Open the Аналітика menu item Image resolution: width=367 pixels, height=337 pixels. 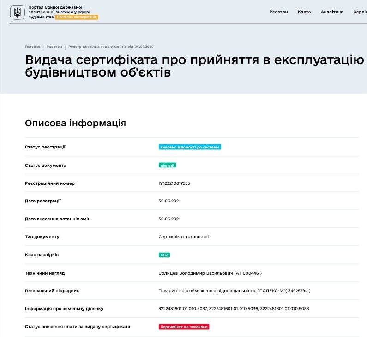[332, 12]
